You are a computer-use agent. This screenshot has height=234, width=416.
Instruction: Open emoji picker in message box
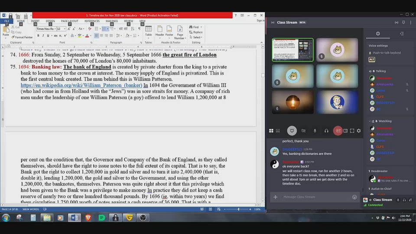(354, 197)
